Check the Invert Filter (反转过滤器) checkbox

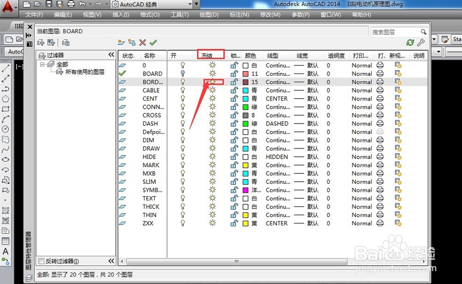tap(42, 261)
